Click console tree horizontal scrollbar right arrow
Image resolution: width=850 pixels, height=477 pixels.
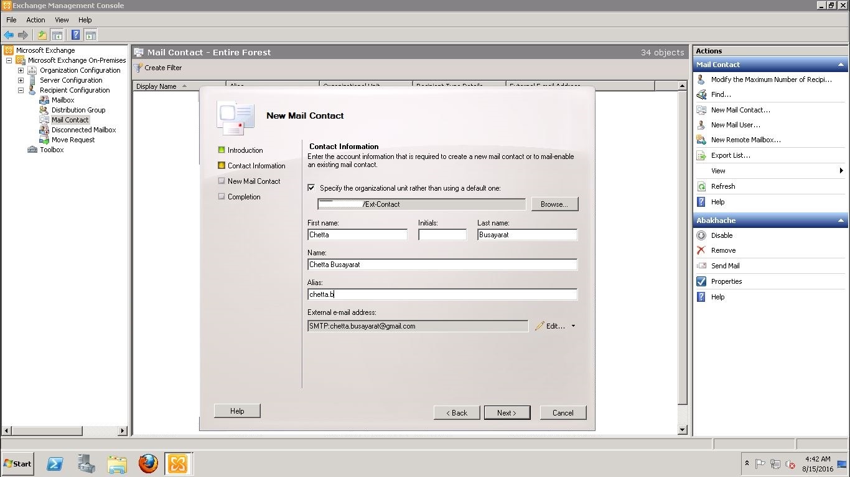pos(123,430)
